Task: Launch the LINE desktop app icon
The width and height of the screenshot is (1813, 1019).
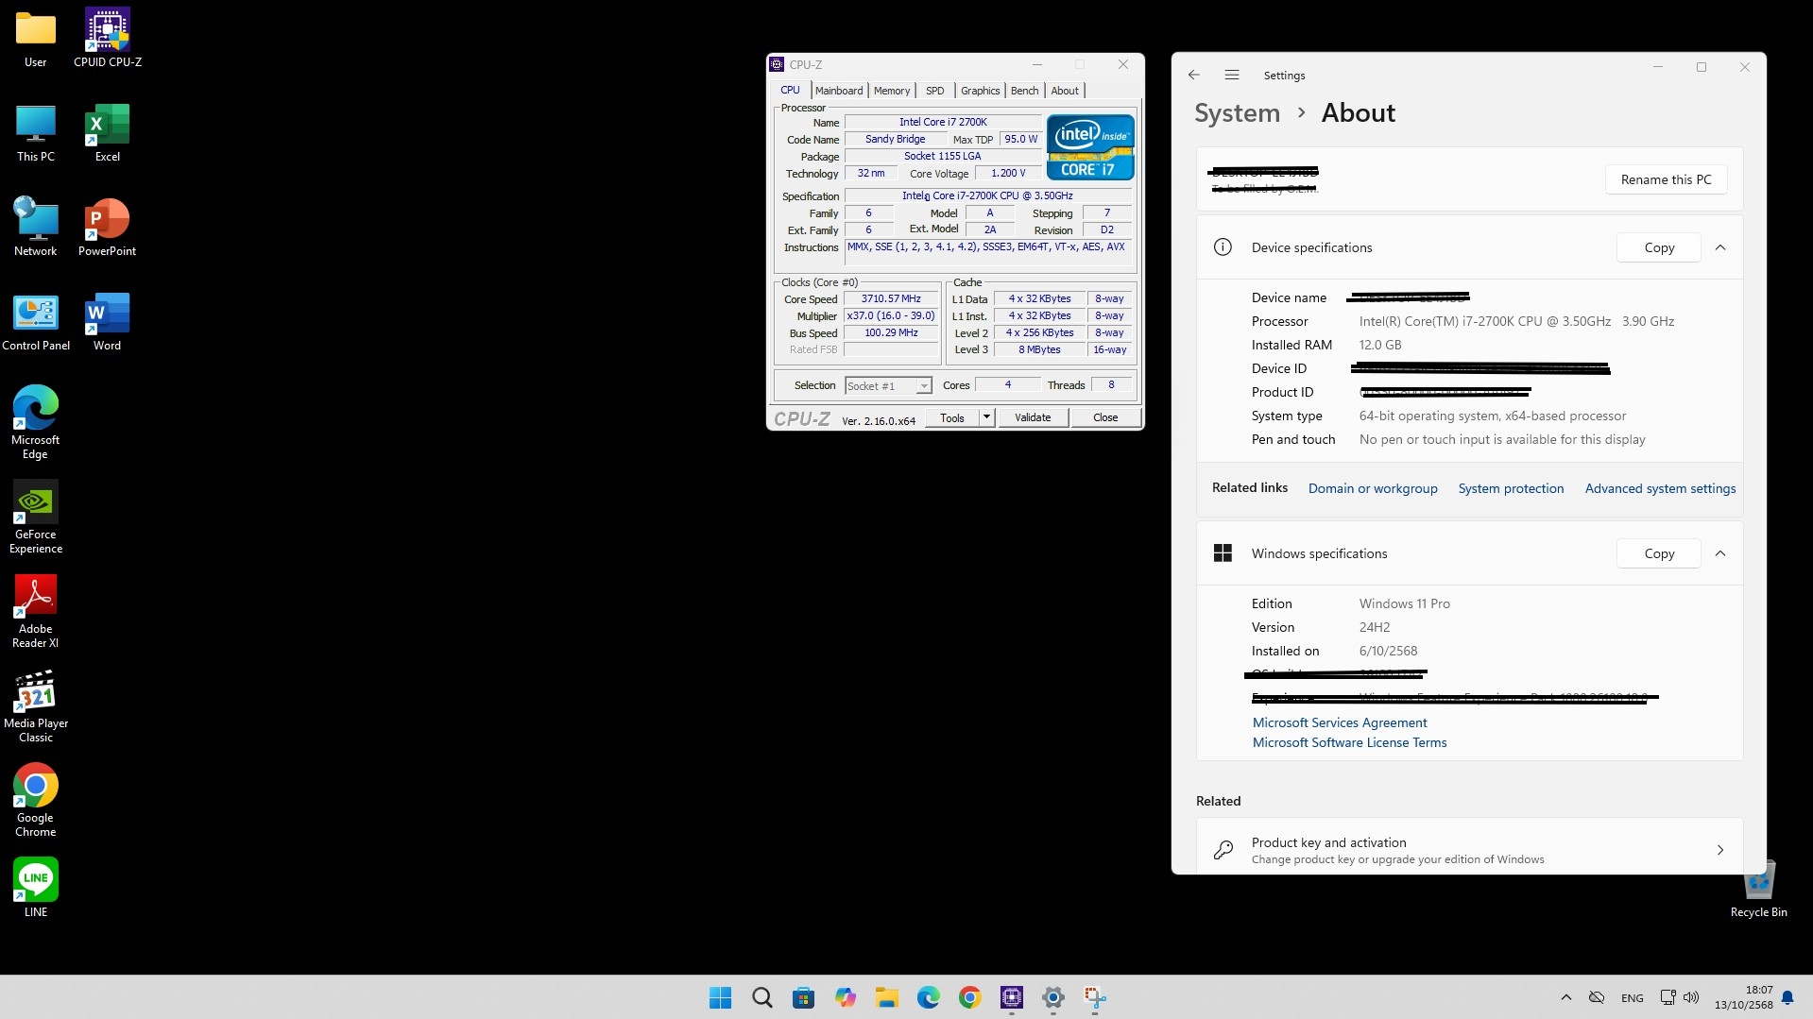Action: click(x=36, y=880)
